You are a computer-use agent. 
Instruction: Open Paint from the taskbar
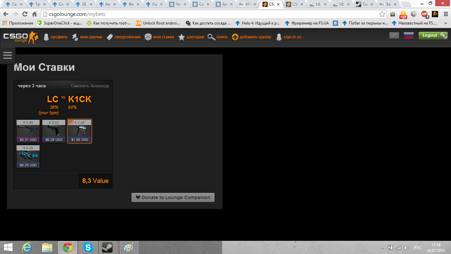[129, 247]
